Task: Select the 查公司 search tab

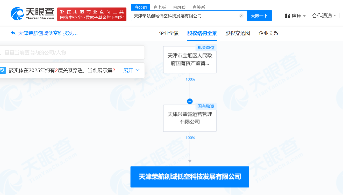Action: pyautogui.click(x=140, y=7)
